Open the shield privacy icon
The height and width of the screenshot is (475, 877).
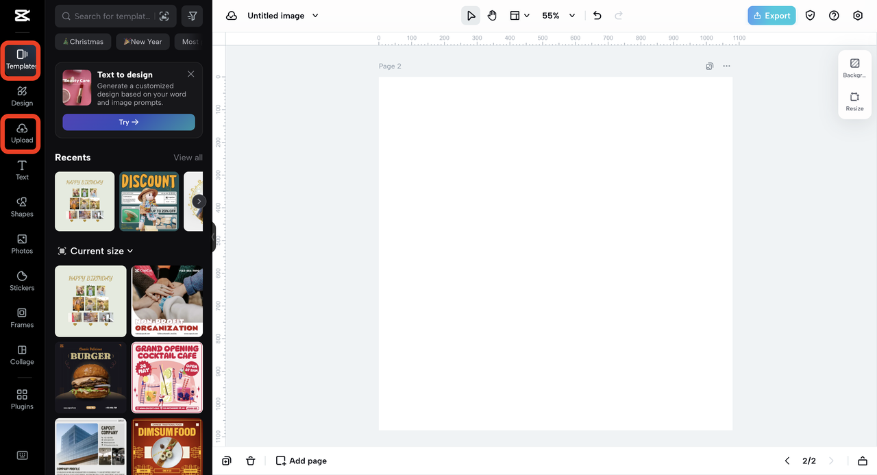tap(810, 16)
